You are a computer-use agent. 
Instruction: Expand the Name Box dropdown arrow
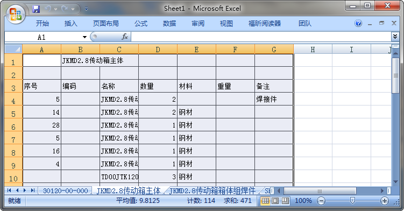(x=84, y=37)
